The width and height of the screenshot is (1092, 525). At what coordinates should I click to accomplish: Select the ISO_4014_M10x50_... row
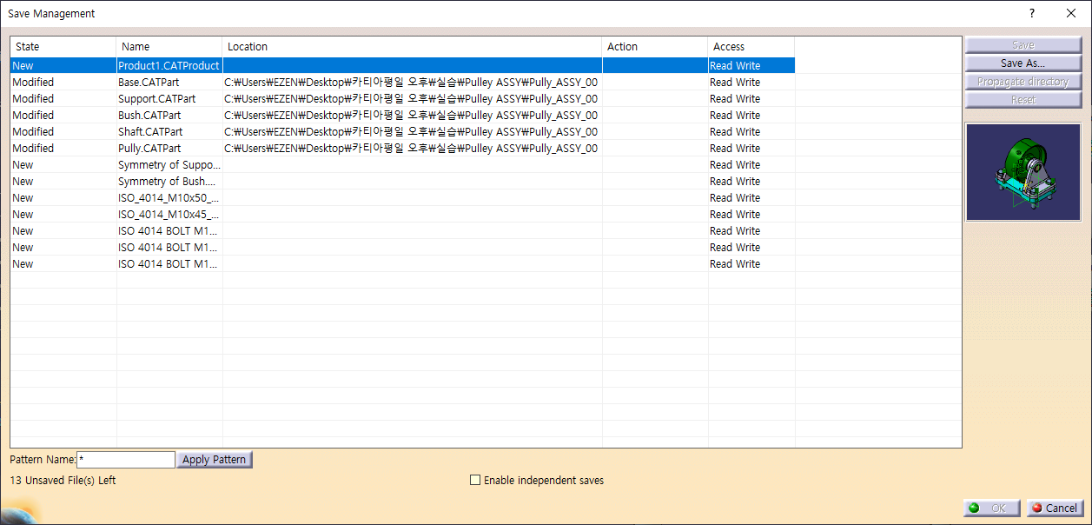pos(402,197)
